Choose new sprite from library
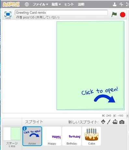This screenshot has height=150, width=129. pyautogui.click(x=103, y=122)
